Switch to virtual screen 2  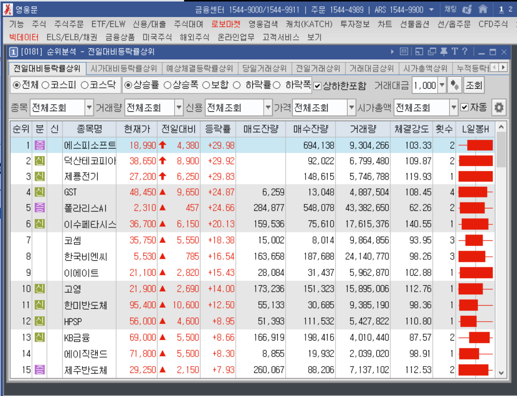click(511, 9)
